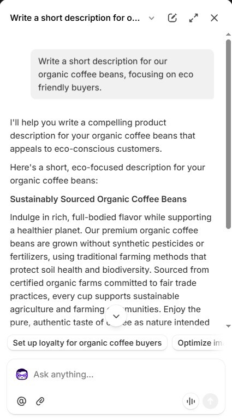232x419 pixels.
Task: Focus the 'Ask anything...' input field
Action: pyautogui.click(x=125, y=375)
